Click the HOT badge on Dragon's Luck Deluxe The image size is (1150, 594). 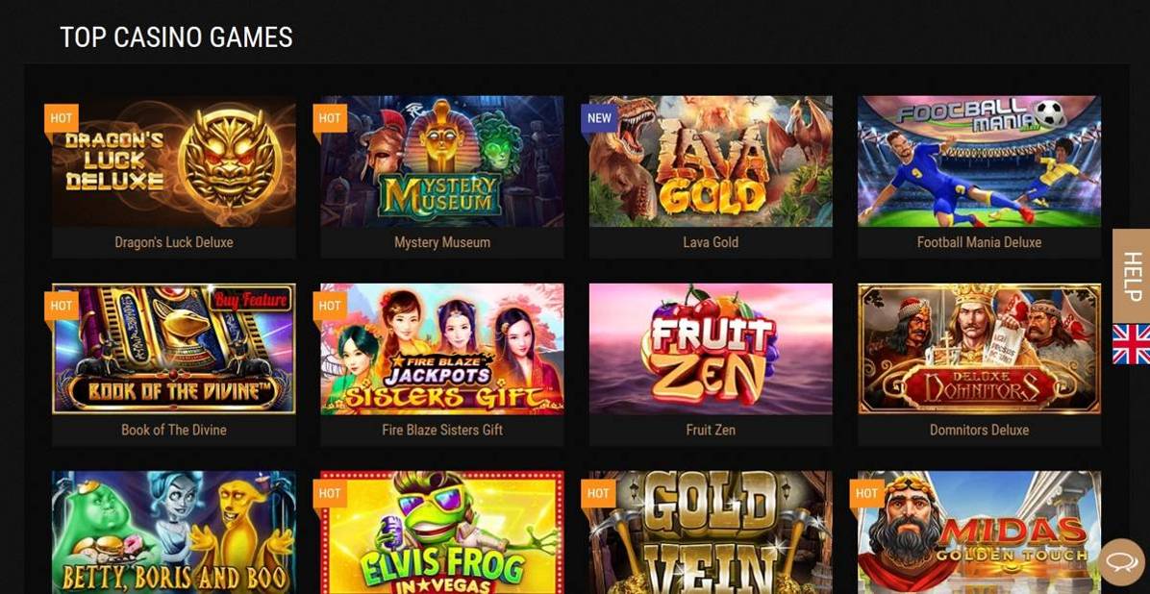pyautogui.click(x=62, y=118)
